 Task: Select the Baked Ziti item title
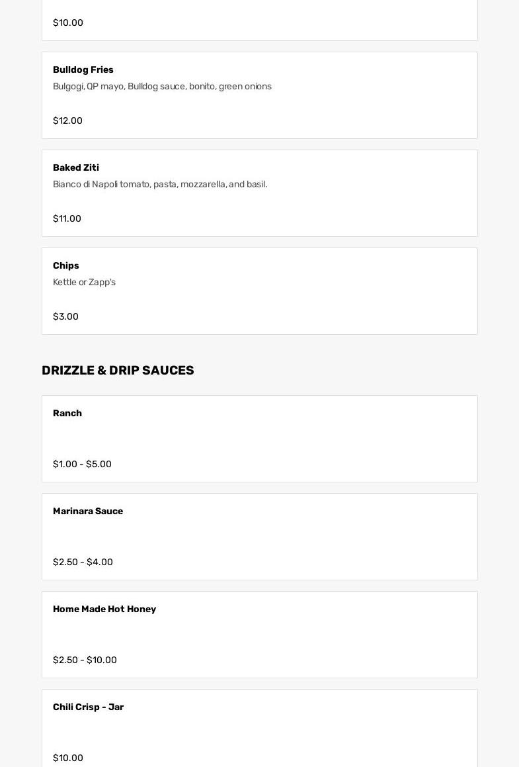tap(76, 167)
